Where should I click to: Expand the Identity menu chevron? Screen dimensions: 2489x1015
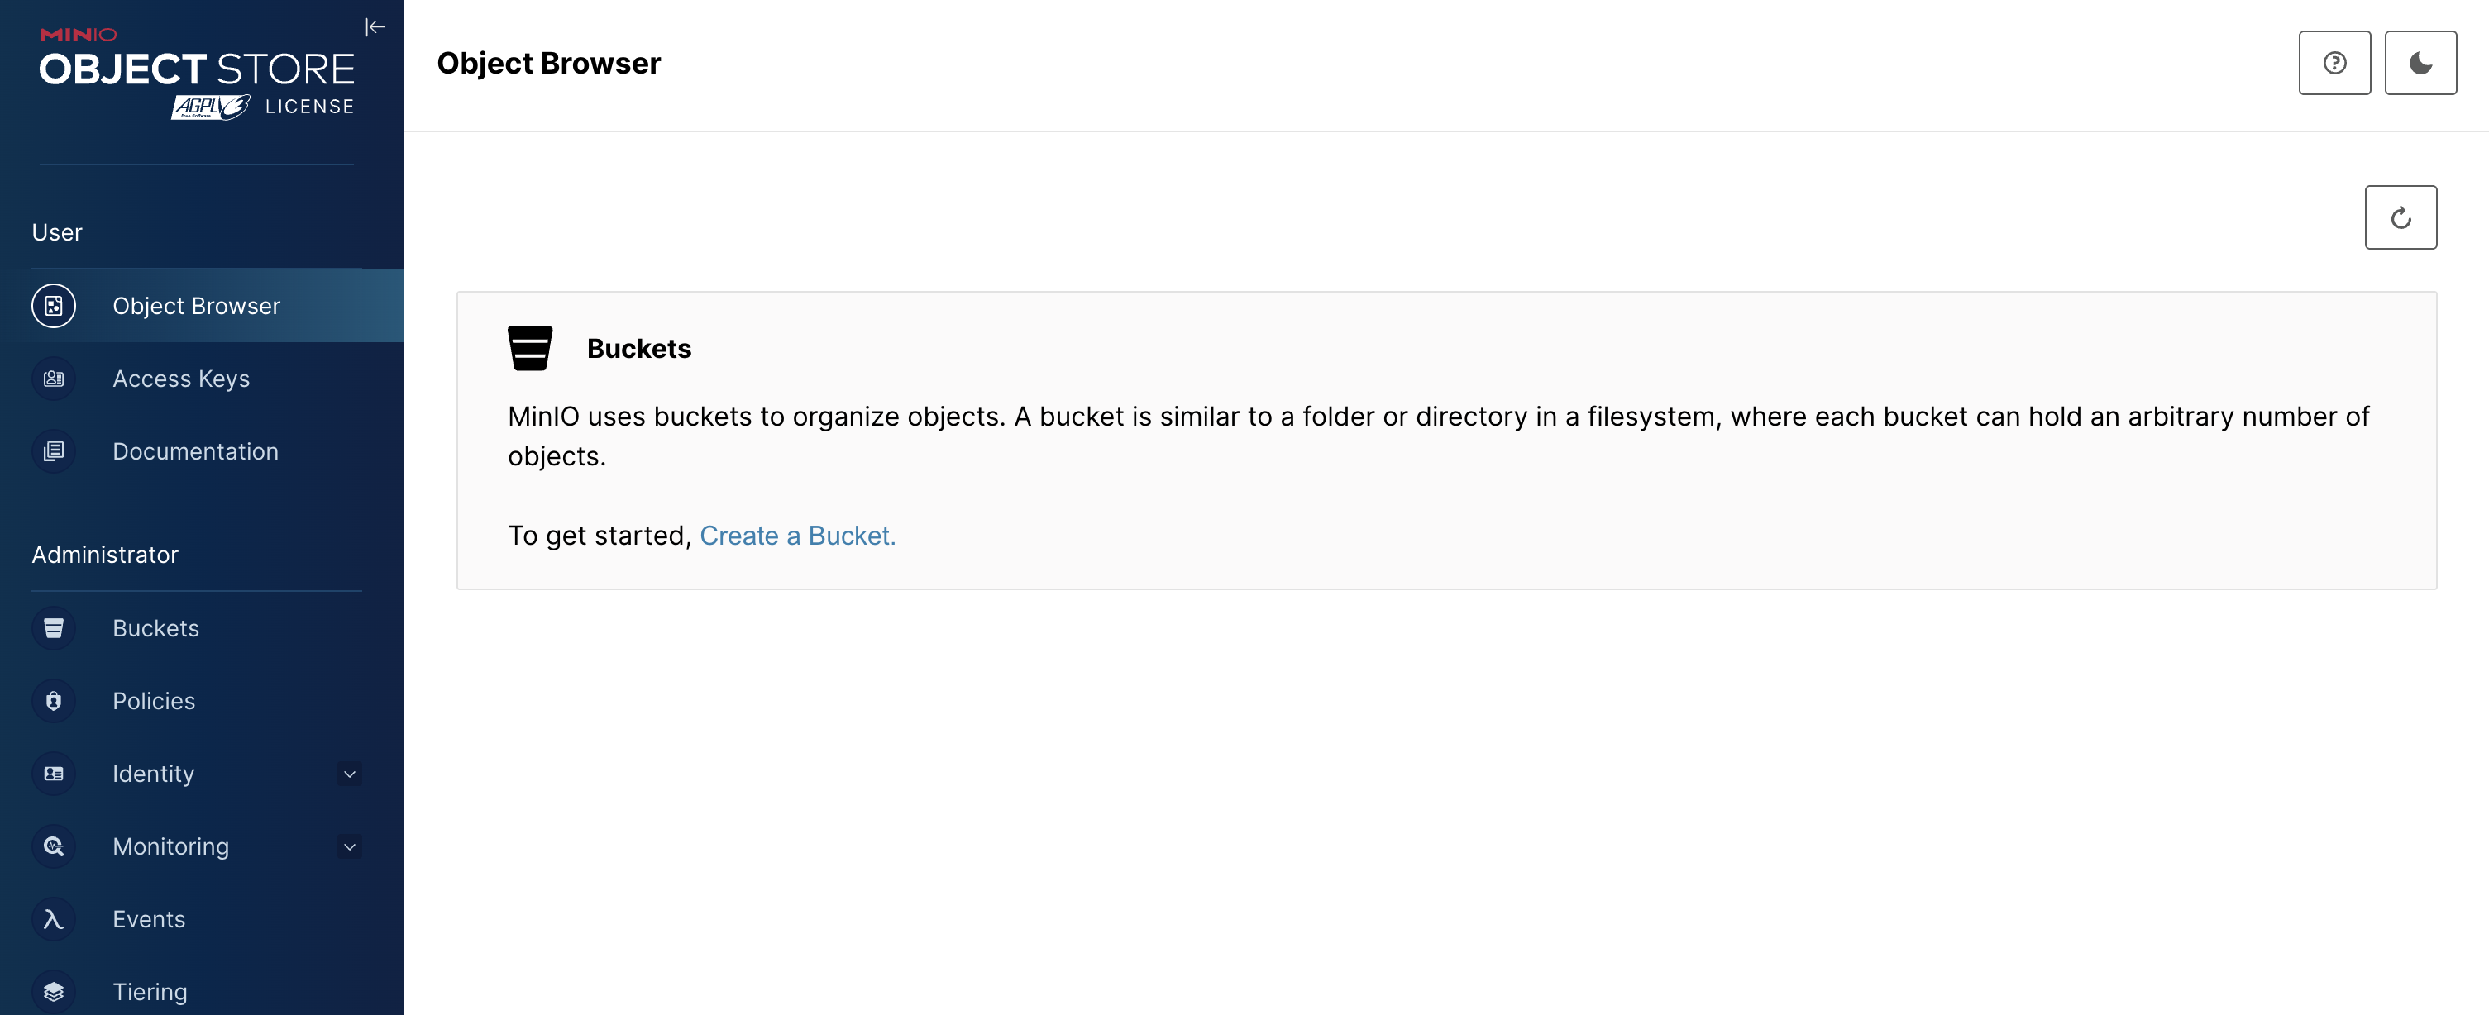point(350,774)
